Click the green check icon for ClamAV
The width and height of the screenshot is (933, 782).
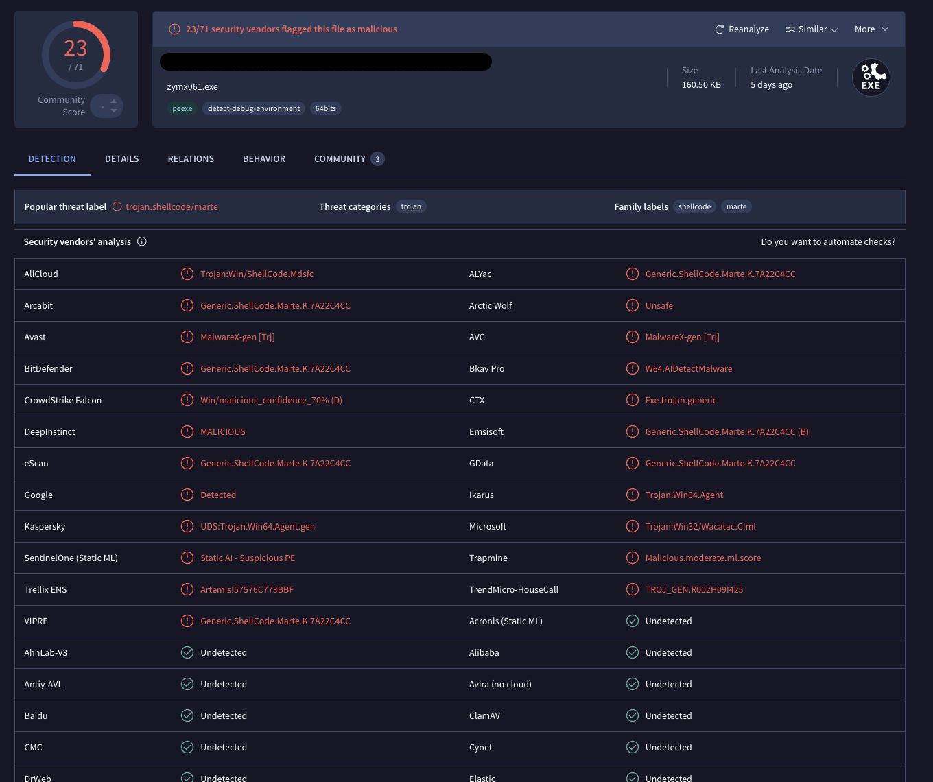(633, 715)
